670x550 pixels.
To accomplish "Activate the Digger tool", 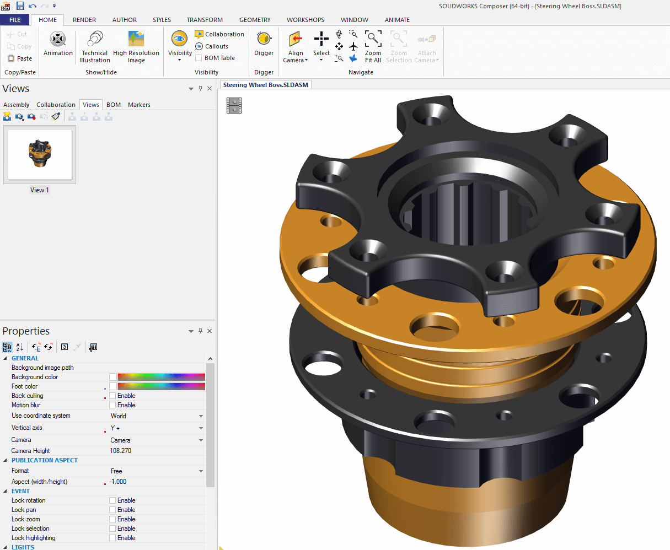I will point(264,44).
